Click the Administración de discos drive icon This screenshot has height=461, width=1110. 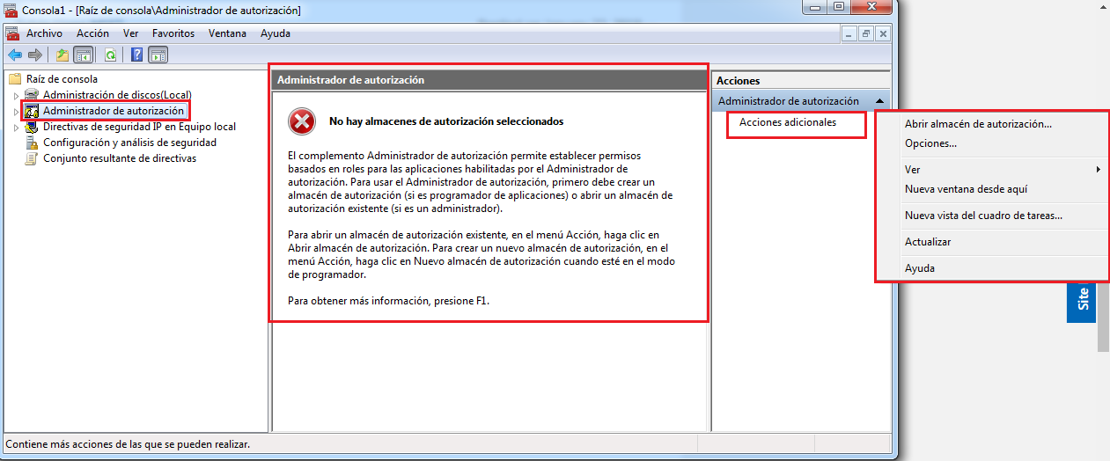tap(33, 94)
